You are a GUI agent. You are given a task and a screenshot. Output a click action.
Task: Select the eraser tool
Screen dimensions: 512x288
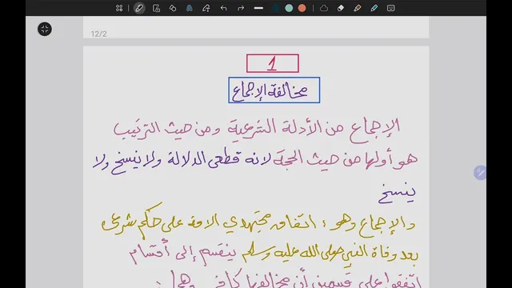point(341,8)
